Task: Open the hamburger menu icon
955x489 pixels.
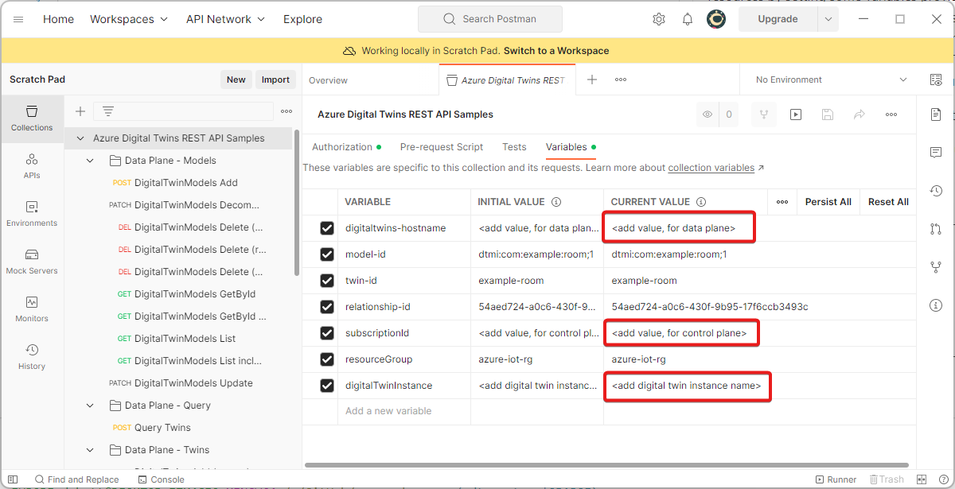Action: pyautogui.click(x=18, y=19)
